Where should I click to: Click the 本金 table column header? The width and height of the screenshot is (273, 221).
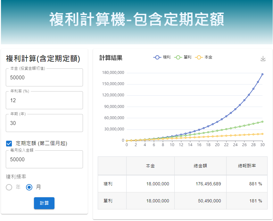click(150, 166)
